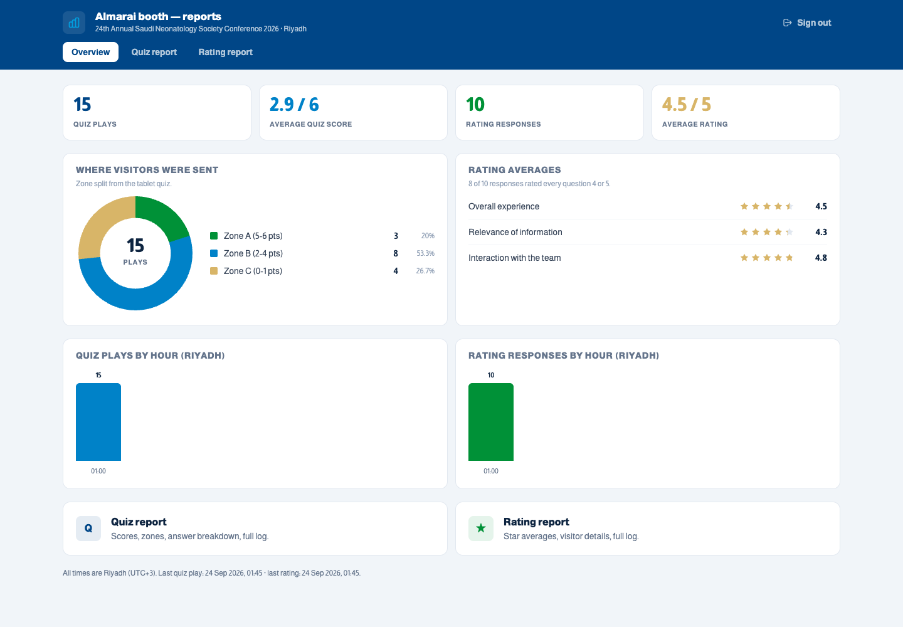Screen dimensions: 903x627
Task: Click the Relevance of information star rating
Action: [x=767, y=232]
